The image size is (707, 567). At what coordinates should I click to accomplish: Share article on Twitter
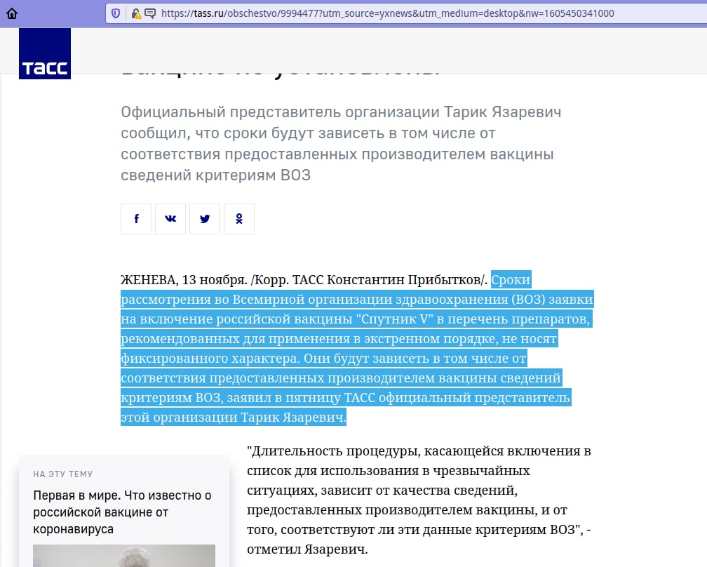click(x=205, y=219)
